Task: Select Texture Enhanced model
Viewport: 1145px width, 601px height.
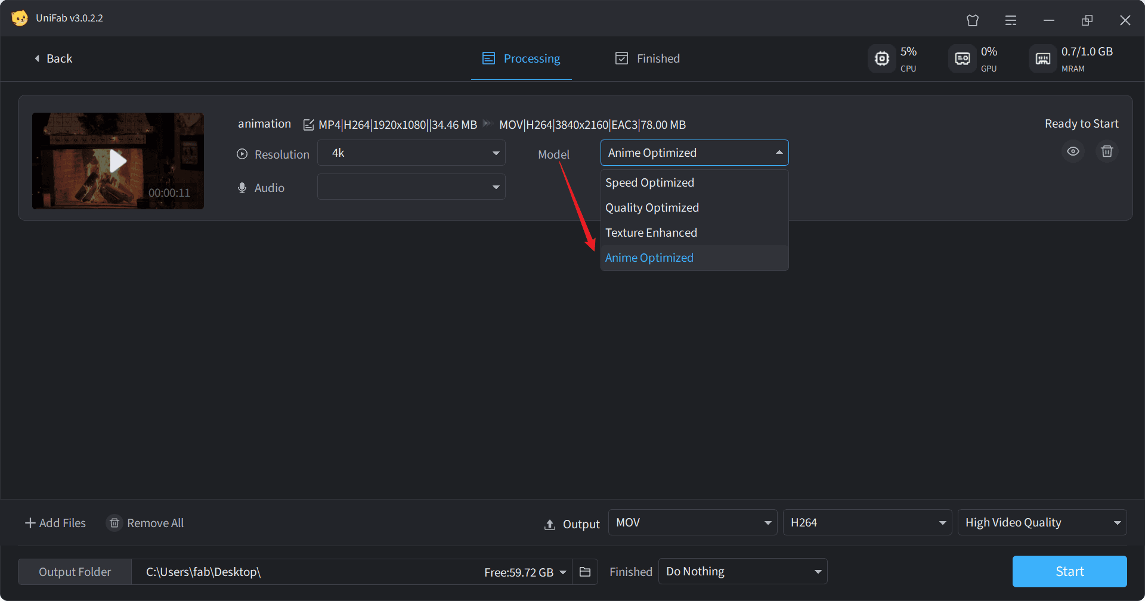Action: click(694, 233)
